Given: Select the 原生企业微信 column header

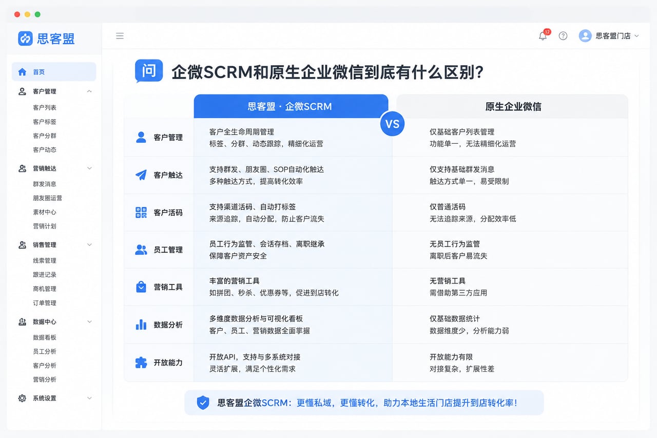Looking at the screenshot, I should click(x=513, y=106).
